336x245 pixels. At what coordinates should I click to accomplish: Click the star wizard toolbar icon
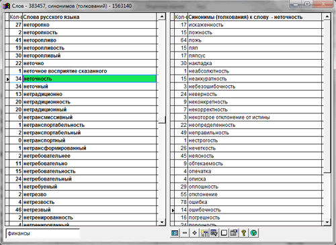[x=204, y=233]
